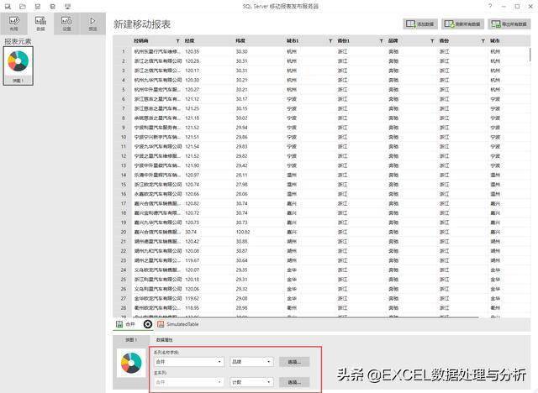Click the latitude cell 29.94
This screenshot has width=538, height=393.
[241, 128]
